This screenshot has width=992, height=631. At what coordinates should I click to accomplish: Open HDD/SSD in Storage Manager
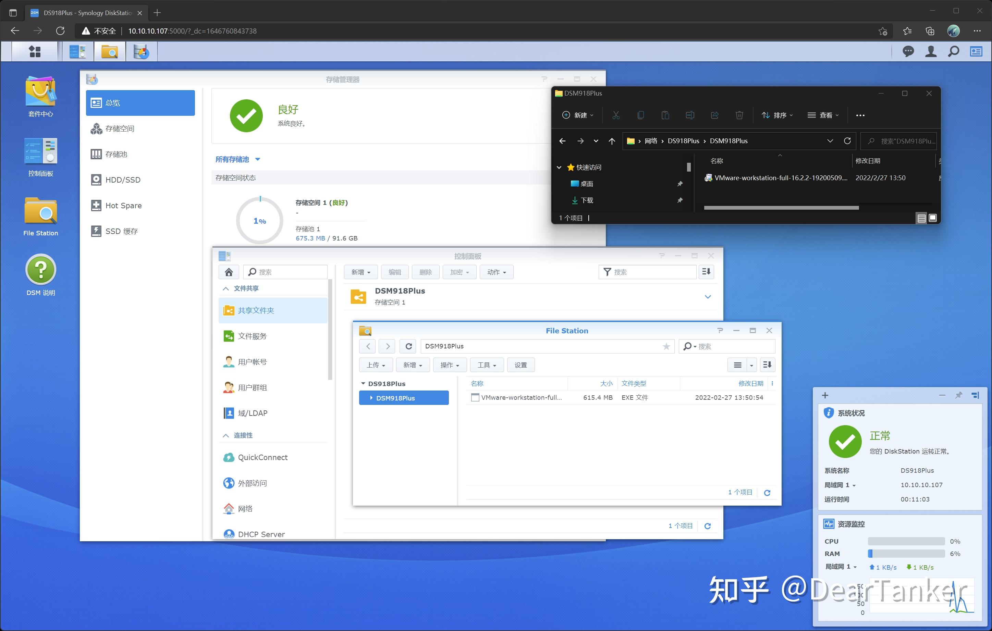pyautogui.click(x=140, y=180)
